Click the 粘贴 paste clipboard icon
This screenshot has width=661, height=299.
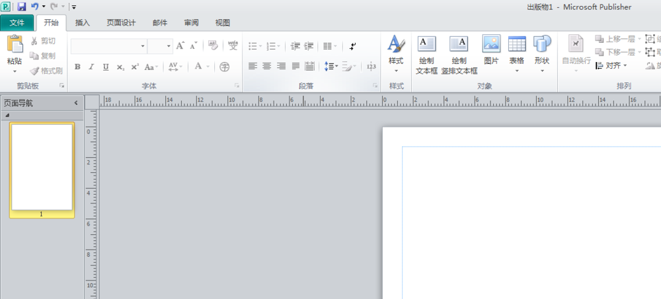click(15, 45)
